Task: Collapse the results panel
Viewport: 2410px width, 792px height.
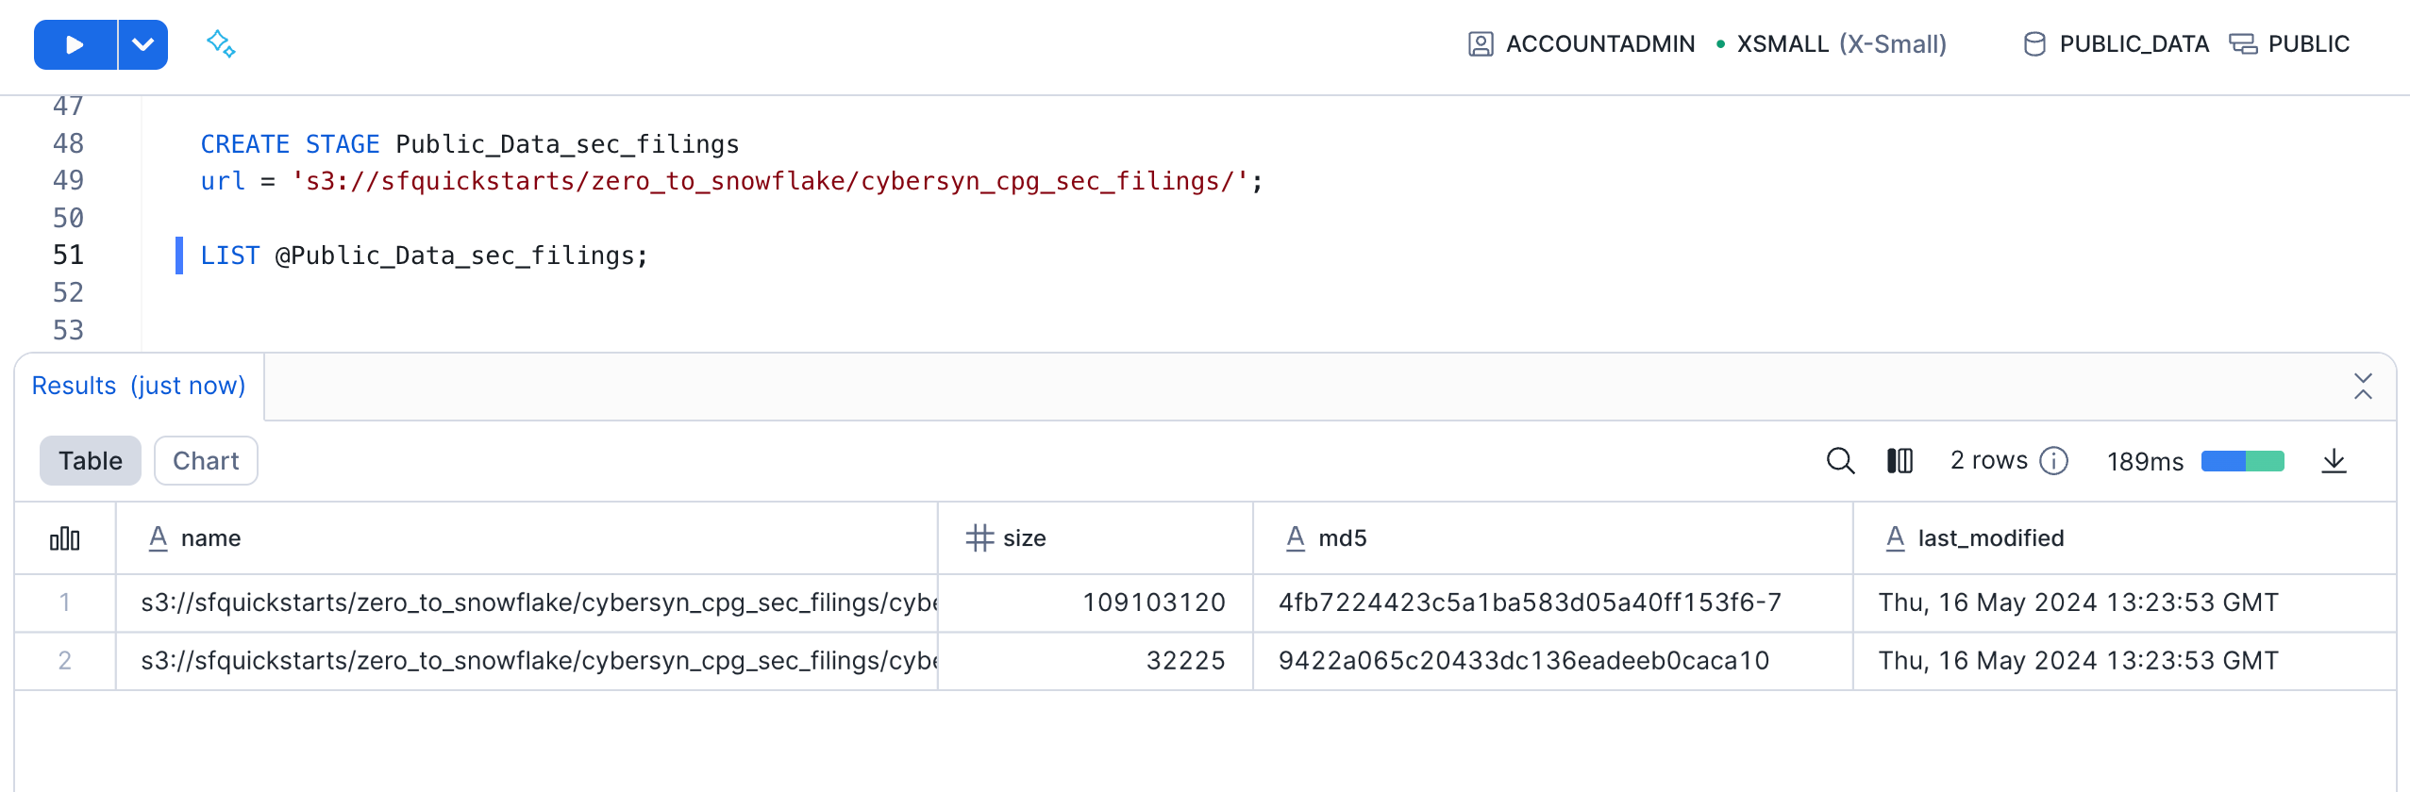Action: click(x=2363, y=387)
